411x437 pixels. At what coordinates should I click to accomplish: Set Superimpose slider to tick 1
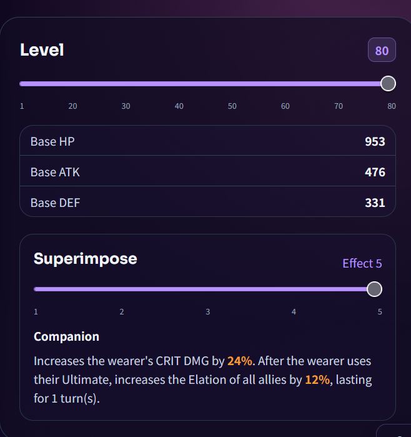click(x=36, y=289)
